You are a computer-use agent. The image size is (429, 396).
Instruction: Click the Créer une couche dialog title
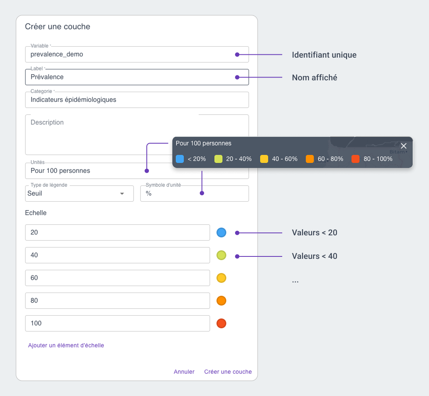pos(58,26)
